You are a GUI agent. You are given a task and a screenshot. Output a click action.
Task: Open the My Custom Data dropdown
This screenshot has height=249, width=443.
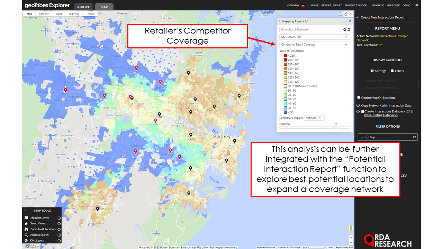pyautogui.click(x=315, y=37)
